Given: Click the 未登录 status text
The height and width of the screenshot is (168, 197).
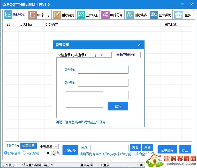Looking at the screenshot, I should pyautogui.click(x=105, y=165).
